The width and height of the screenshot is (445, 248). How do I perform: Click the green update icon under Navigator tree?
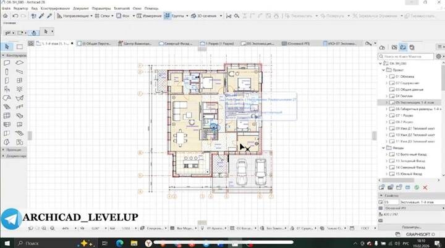417,188
